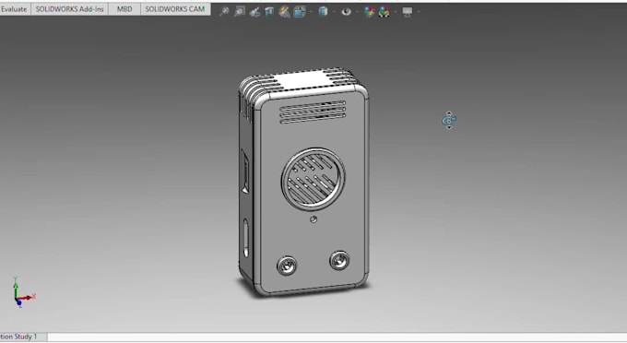This screenshot has height=343, width=627.
Task: Open the SOLIDWORKS Add-Ins tab
Action: coord(69,9)
